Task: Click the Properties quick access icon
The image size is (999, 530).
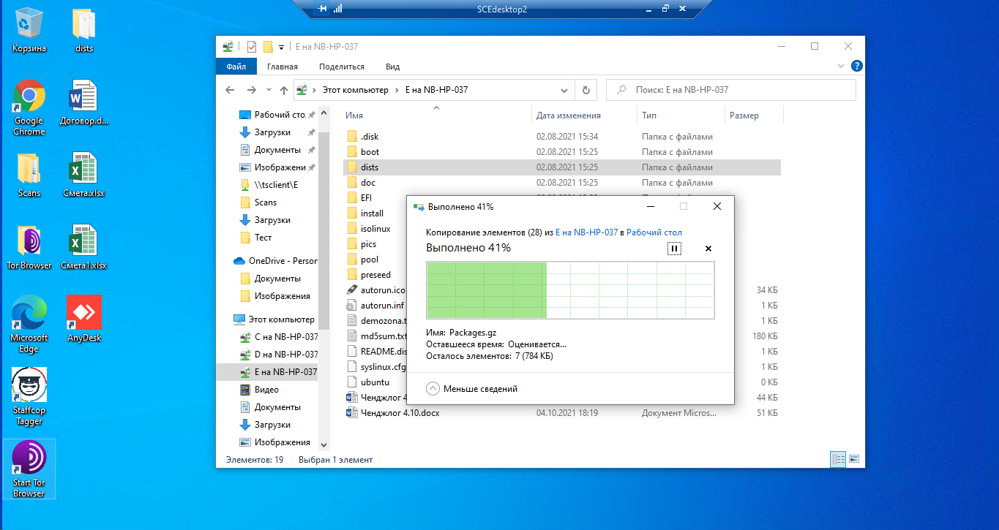Action: pos(251,47)
